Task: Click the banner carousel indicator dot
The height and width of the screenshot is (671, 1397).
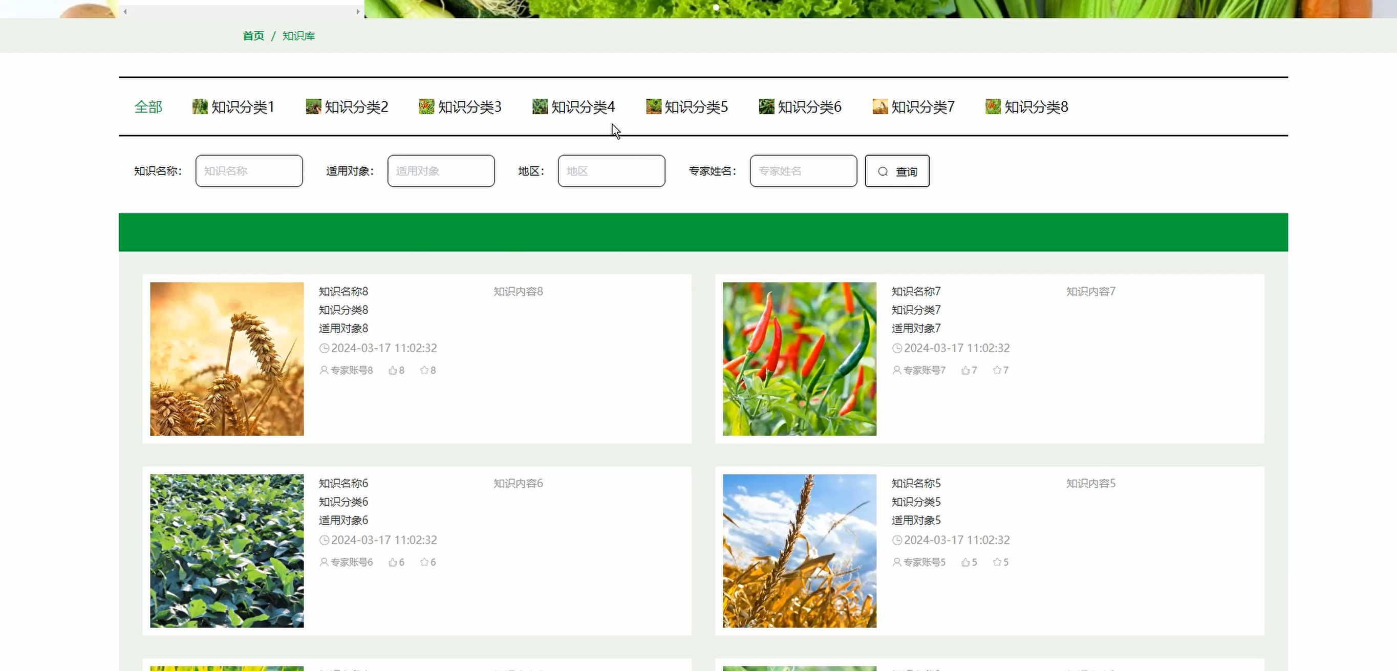Action: [716, 8]
